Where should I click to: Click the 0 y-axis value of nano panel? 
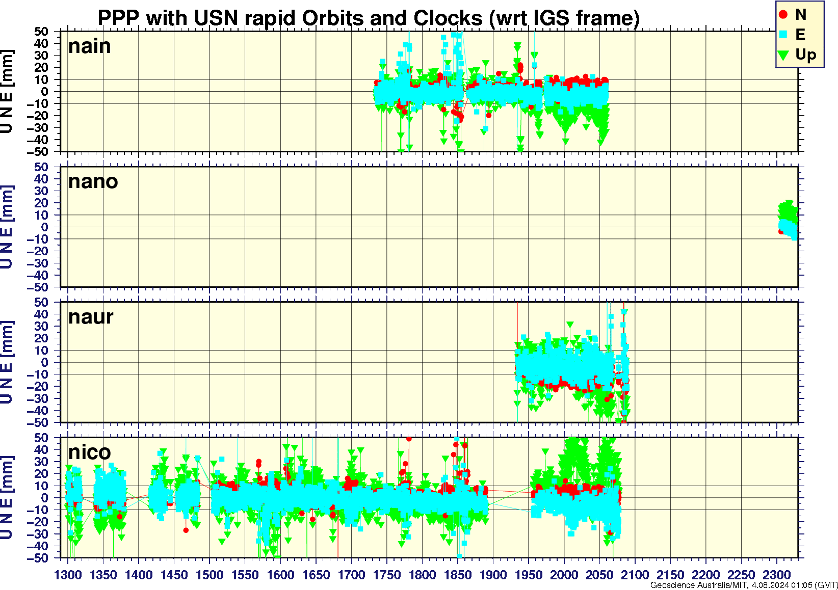[45, 227]
